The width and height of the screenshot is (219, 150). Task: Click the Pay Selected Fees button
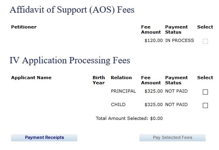172,138
